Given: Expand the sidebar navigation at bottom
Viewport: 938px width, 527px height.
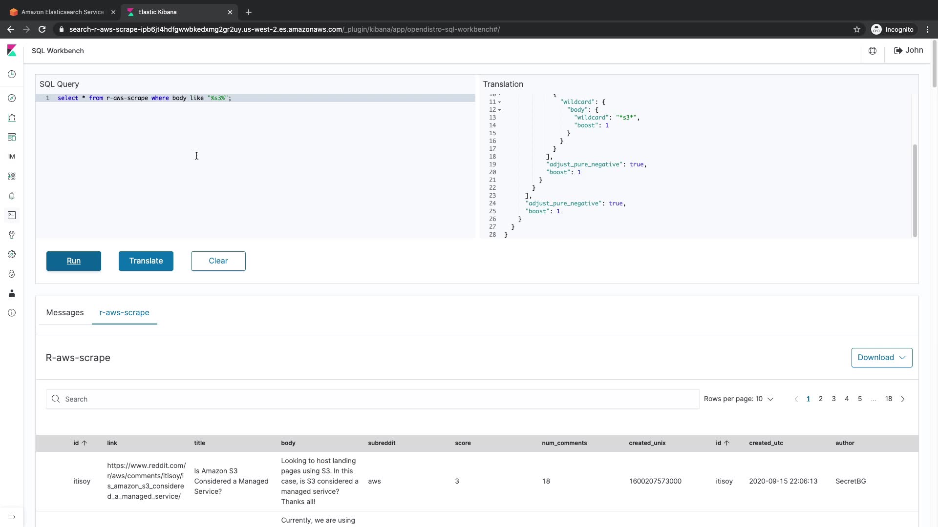Looking at the screenshot, I should tap(12, 517).
